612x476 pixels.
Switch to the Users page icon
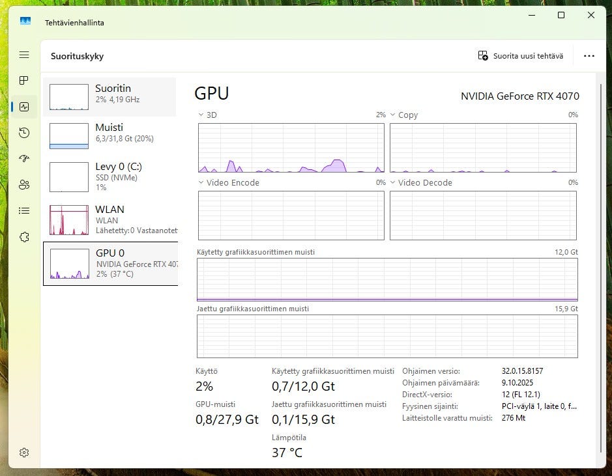point(24,185)
